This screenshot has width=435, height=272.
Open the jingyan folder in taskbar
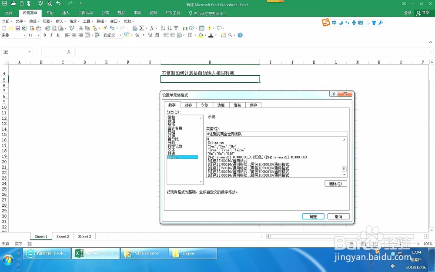[x=193, y=253]
